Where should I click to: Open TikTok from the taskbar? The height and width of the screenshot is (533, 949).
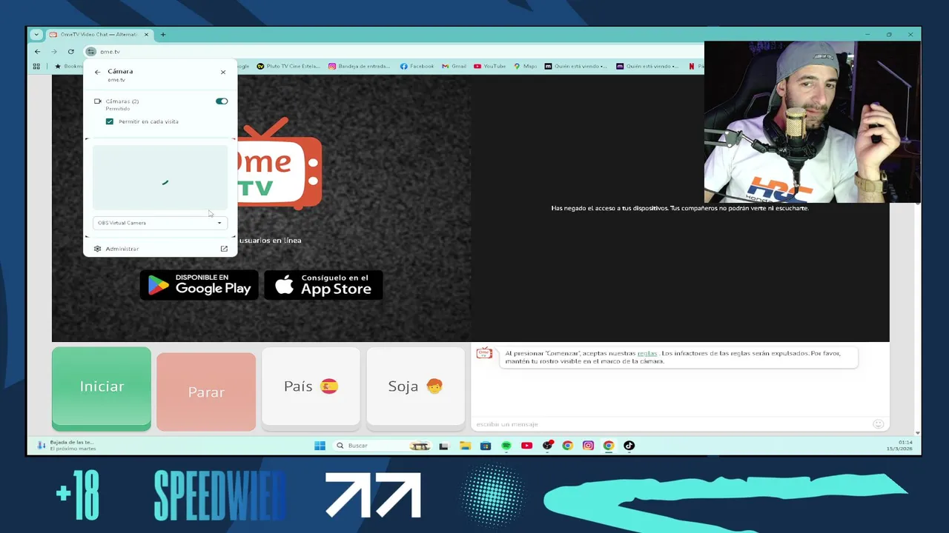pyautogui.click(x=629, y=446)
